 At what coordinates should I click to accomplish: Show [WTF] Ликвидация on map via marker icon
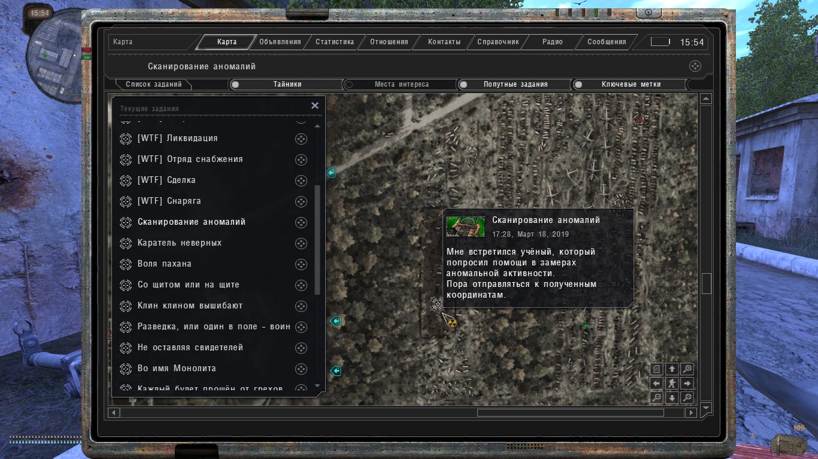301,139
